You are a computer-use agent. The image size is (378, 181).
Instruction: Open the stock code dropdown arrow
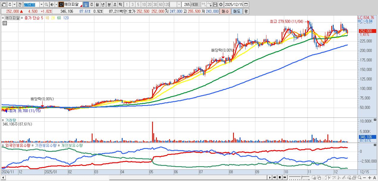pos(41,4)
